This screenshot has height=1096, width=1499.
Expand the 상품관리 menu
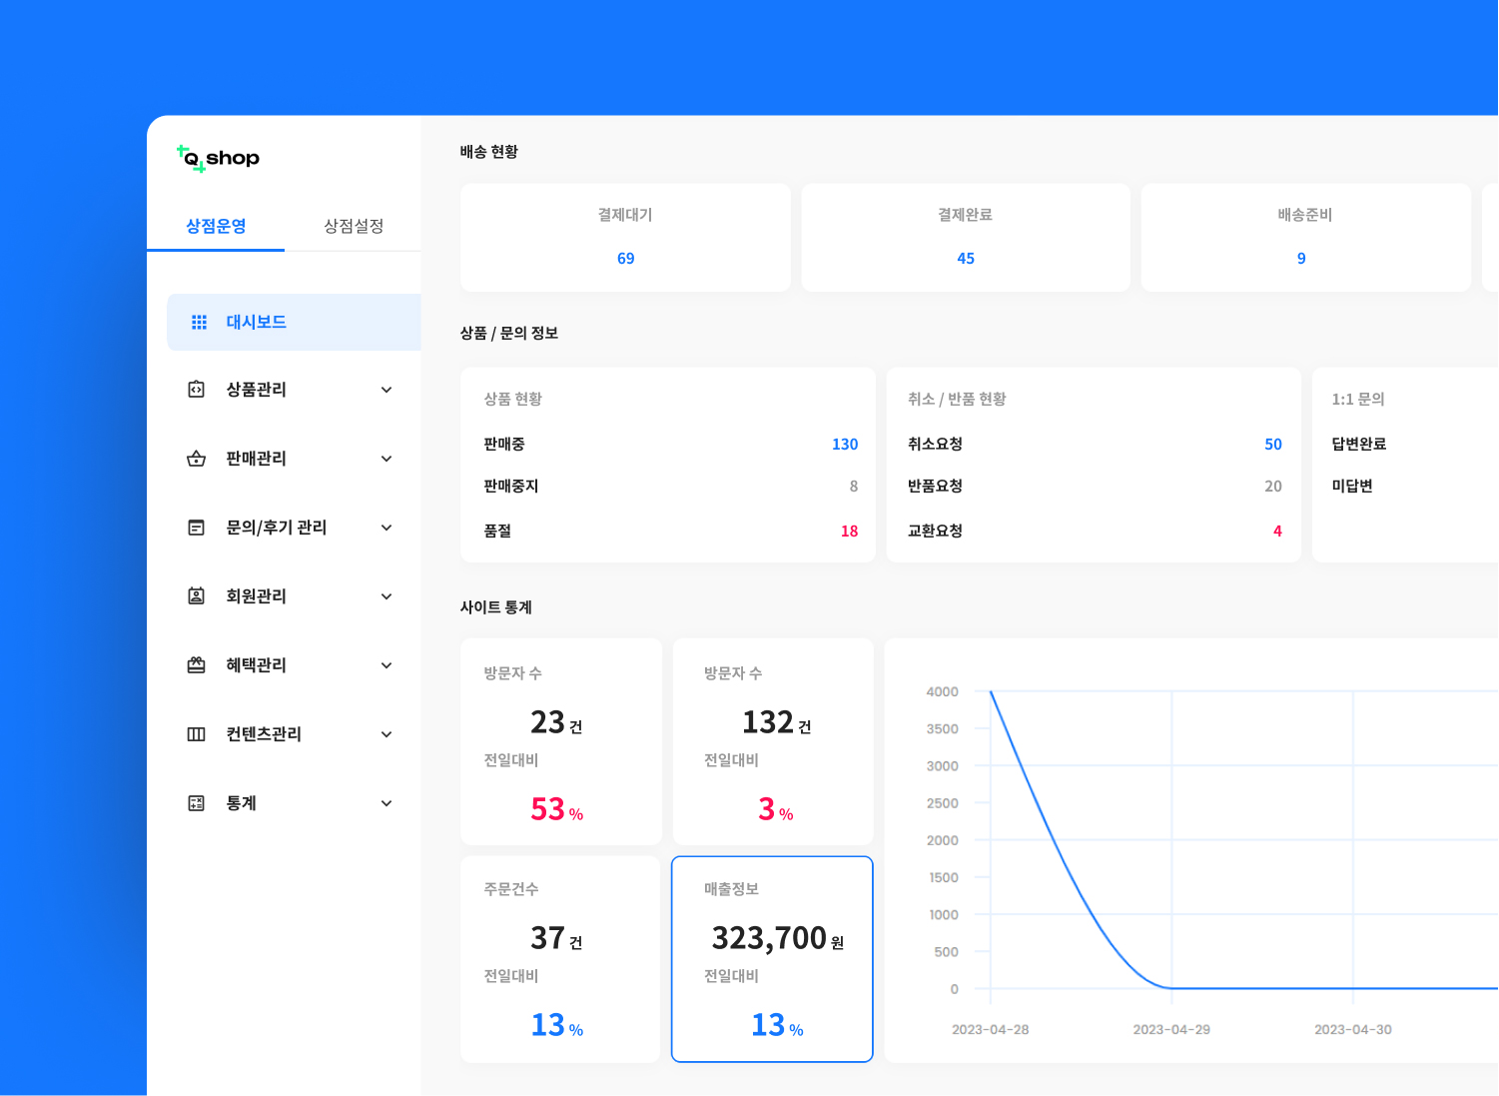tap(385, 390)
